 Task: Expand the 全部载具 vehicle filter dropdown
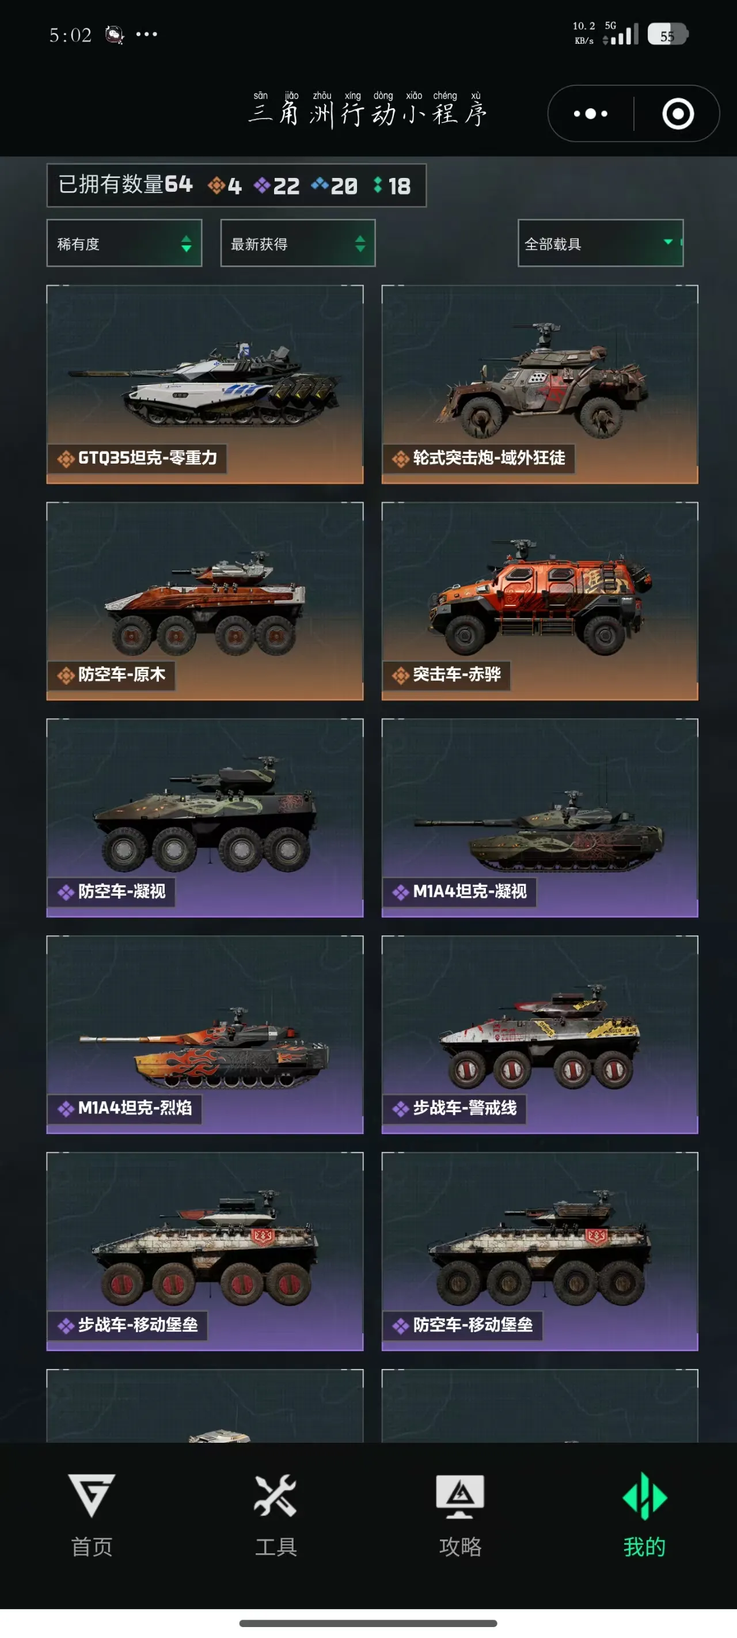(601, 243)
